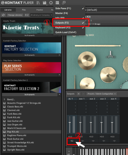
Task: Select Acoustic Fingered 12 Strings.nki
Action: 32,103
